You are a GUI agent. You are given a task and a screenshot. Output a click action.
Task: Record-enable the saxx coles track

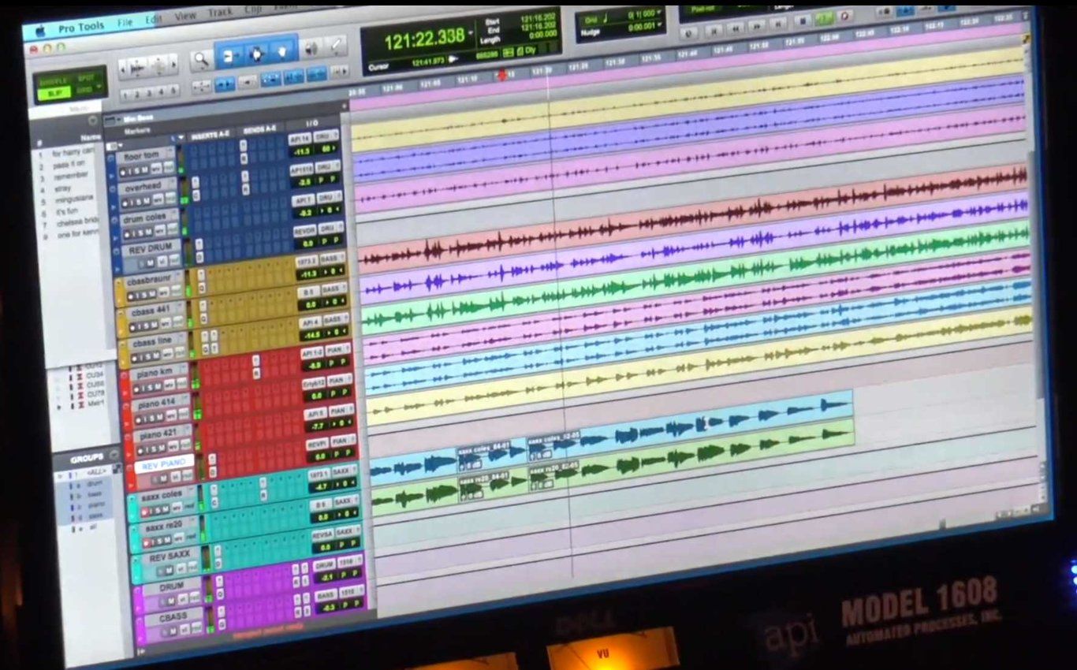(x=146, y=512)
